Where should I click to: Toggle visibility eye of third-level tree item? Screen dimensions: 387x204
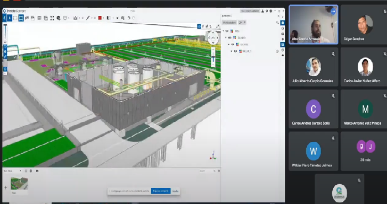point(233,45)
